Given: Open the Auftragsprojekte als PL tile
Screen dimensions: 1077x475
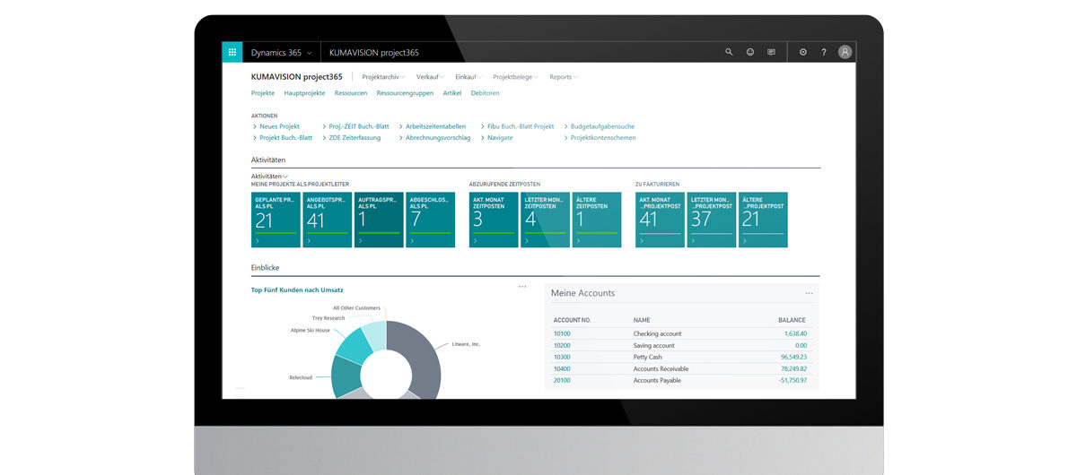Looking at the screenshot, I should coord(379,220).
